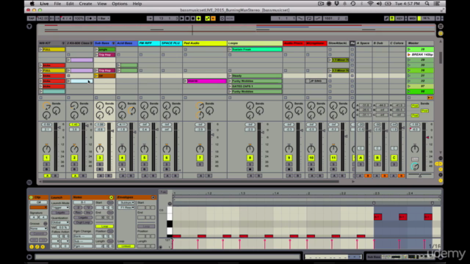470x264 pixels.
Task: Click the NEW session button in the toolbar
Action: (230, 18)
